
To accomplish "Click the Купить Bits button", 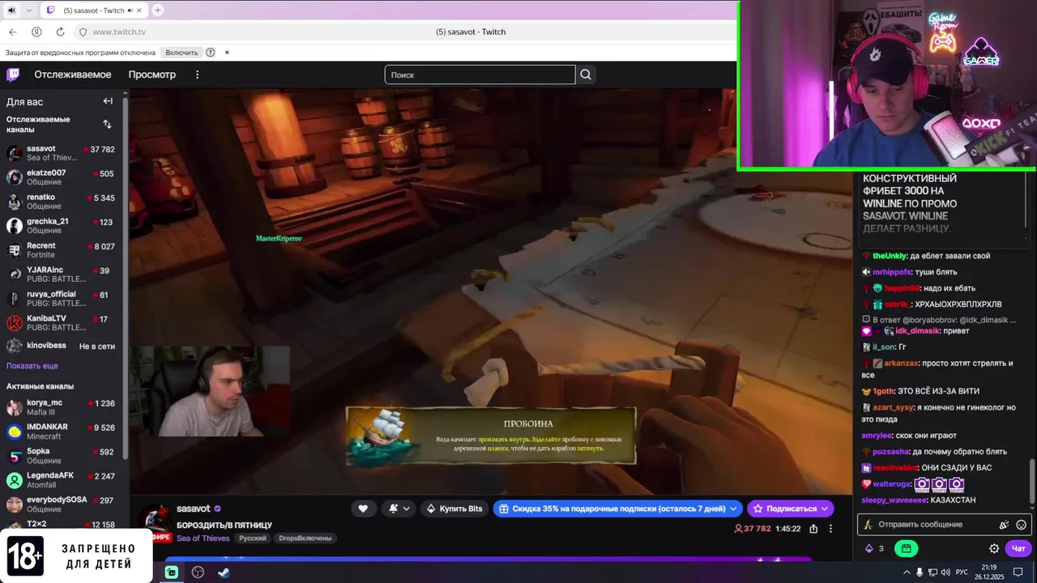I will pos(454,509).
